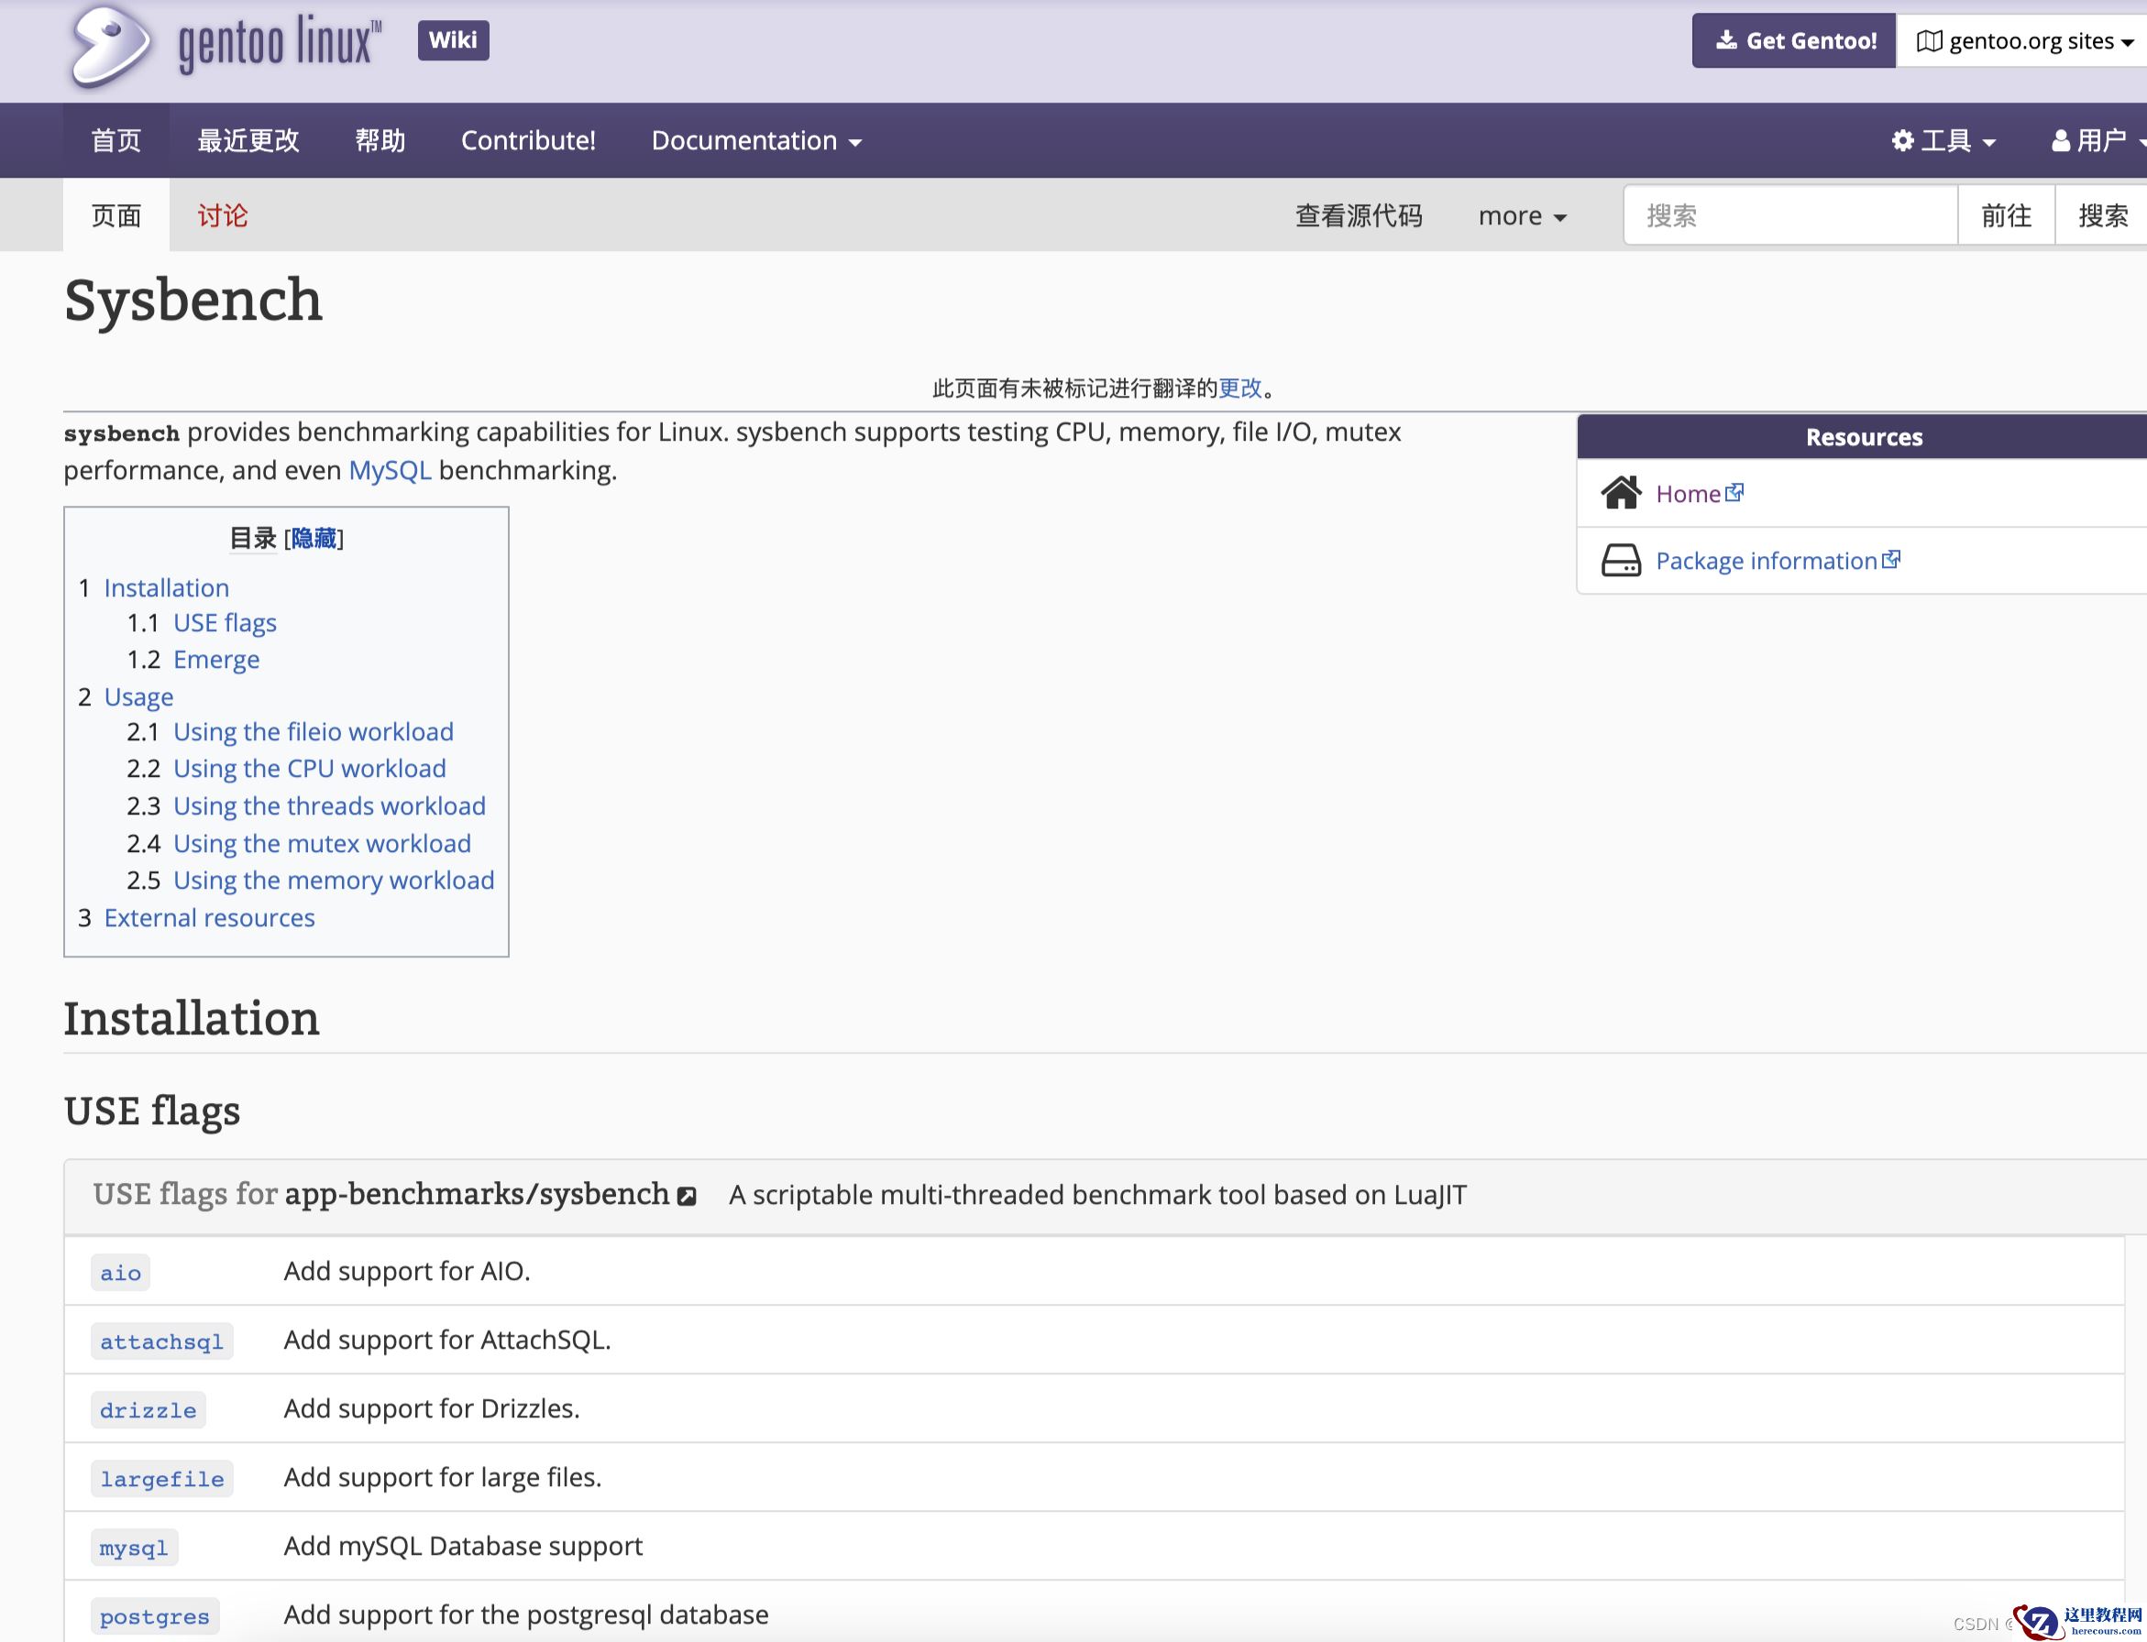2147x1642 pixels.
Task: Click the 前往 go button
Action: (x=2005, y=216)
